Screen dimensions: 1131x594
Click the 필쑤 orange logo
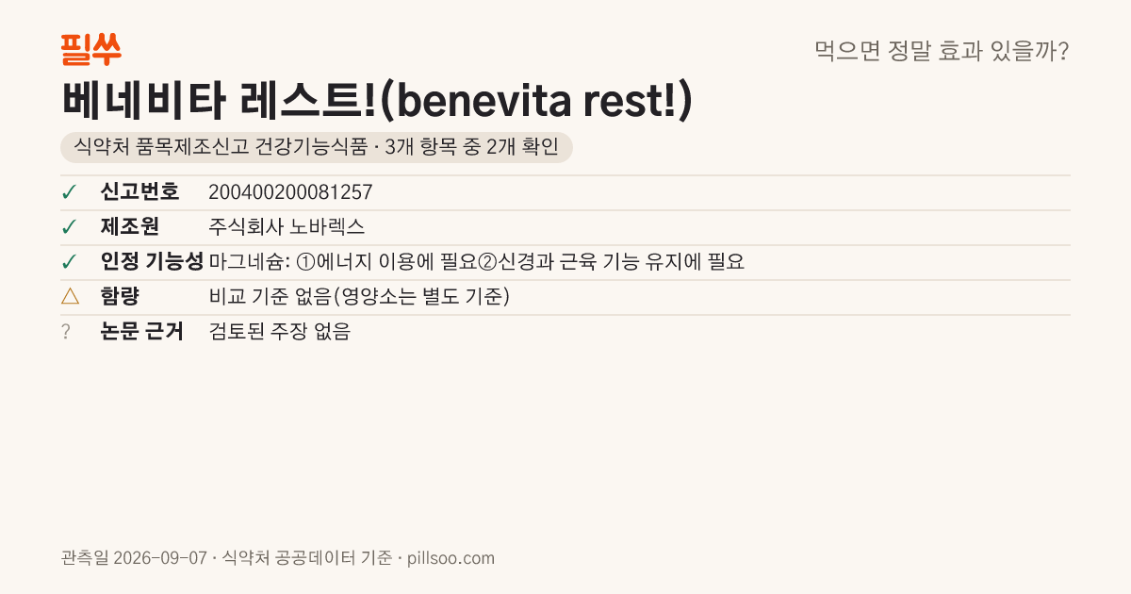point(90,49)
